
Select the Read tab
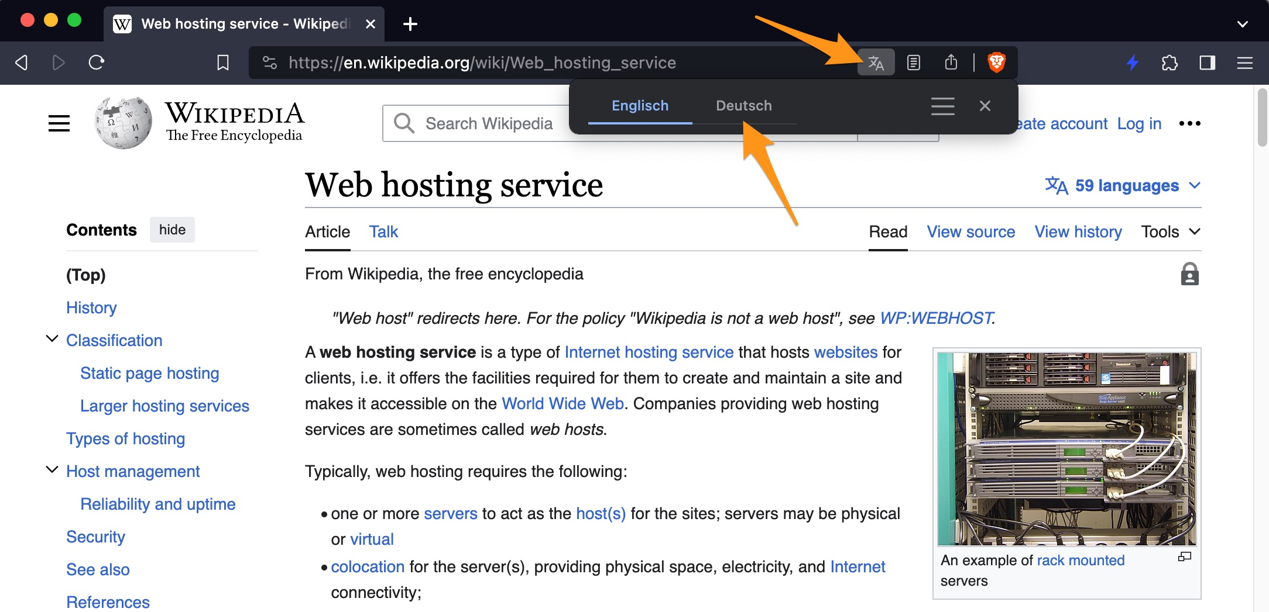[x=888, y=232]
